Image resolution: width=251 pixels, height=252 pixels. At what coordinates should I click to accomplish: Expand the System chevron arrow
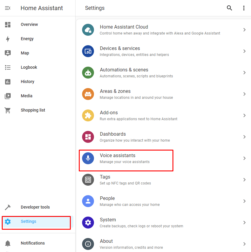[x=244, y=223]
